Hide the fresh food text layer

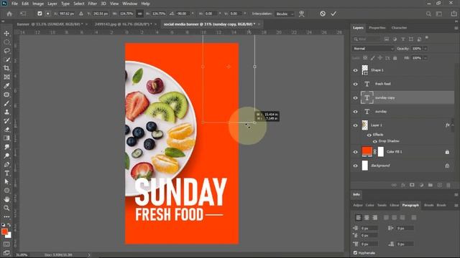tap(355, 84)
